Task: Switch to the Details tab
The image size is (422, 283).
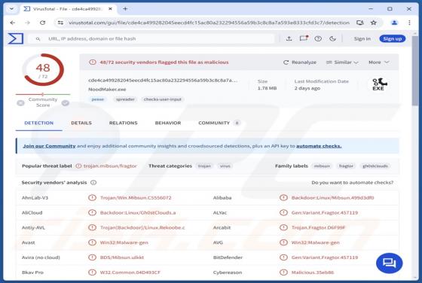Action: [x=81, y=123]
